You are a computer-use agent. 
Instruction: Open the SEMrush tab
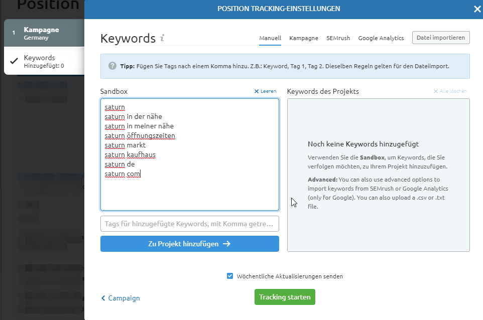pos(338,38)
